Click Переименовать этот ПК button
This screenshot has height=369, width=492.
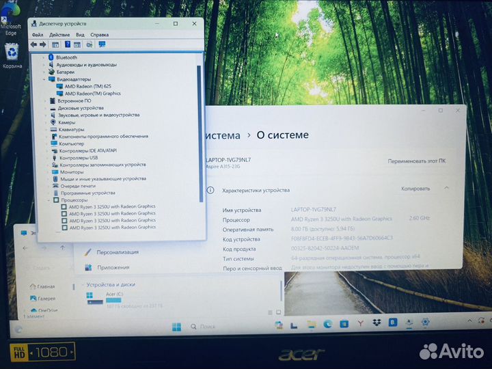pos(416,161)
